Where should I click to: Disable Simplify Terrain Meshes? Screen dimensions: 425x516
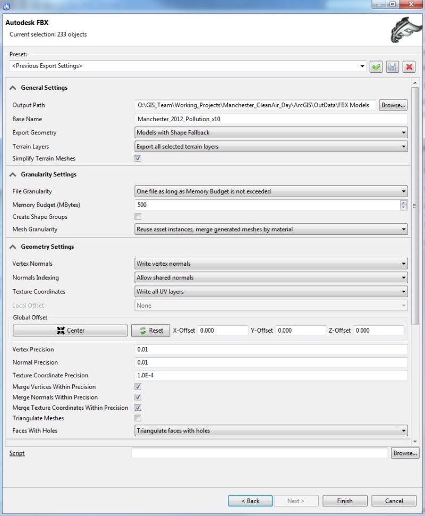click(138, 158)
